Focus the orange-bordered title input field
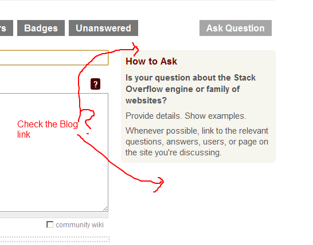Viewport: 313px width, 245px height. pyautogui.click(x=54, y=58)
